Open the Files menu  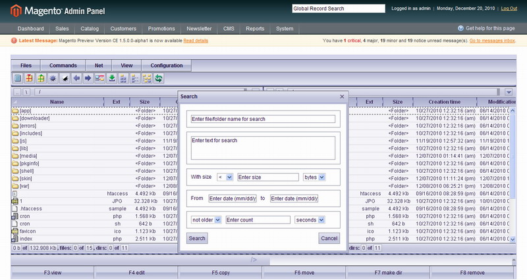26,65
